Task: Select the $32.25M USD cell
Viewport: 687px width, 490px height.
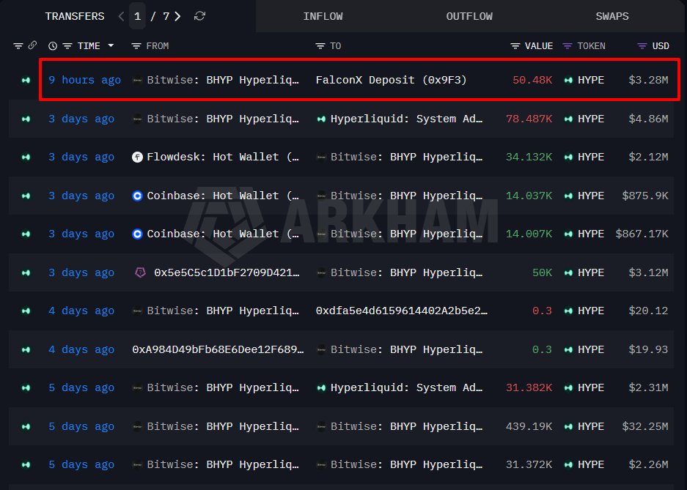Action: point(645,426)
